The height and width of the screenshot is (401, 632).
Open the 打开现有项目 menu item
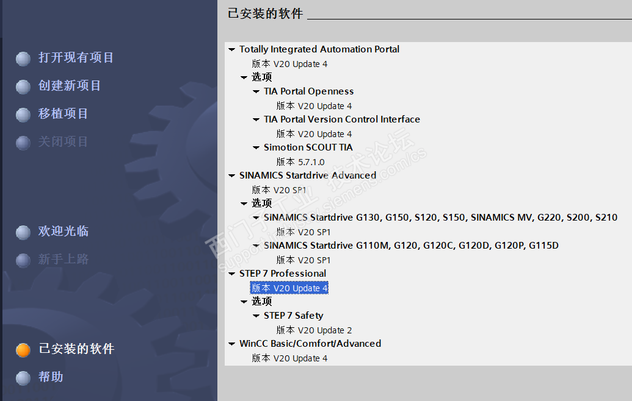tap(76, 58)
